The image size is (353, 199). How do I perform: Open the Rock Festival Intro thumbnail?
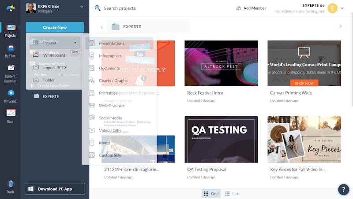(221, 63)
